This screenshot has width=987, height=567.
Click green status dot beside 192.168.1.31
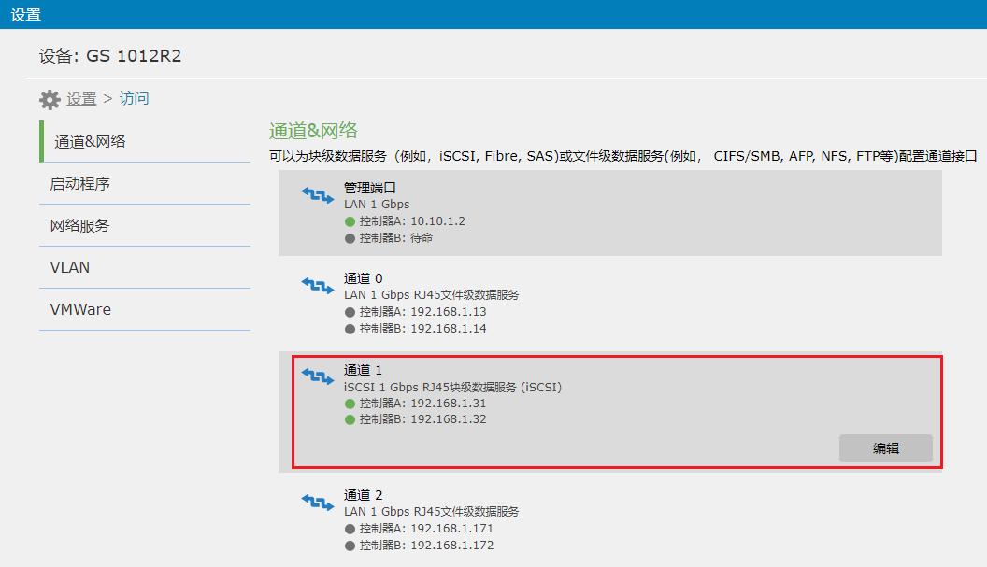[x=350, y=404]
